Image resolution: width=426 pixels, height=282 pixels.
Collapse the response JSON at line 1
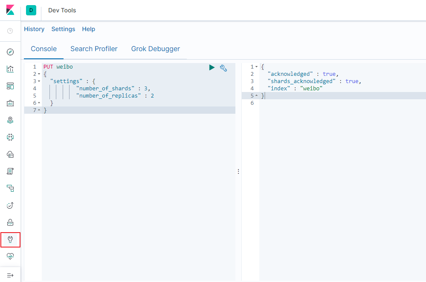256,67
